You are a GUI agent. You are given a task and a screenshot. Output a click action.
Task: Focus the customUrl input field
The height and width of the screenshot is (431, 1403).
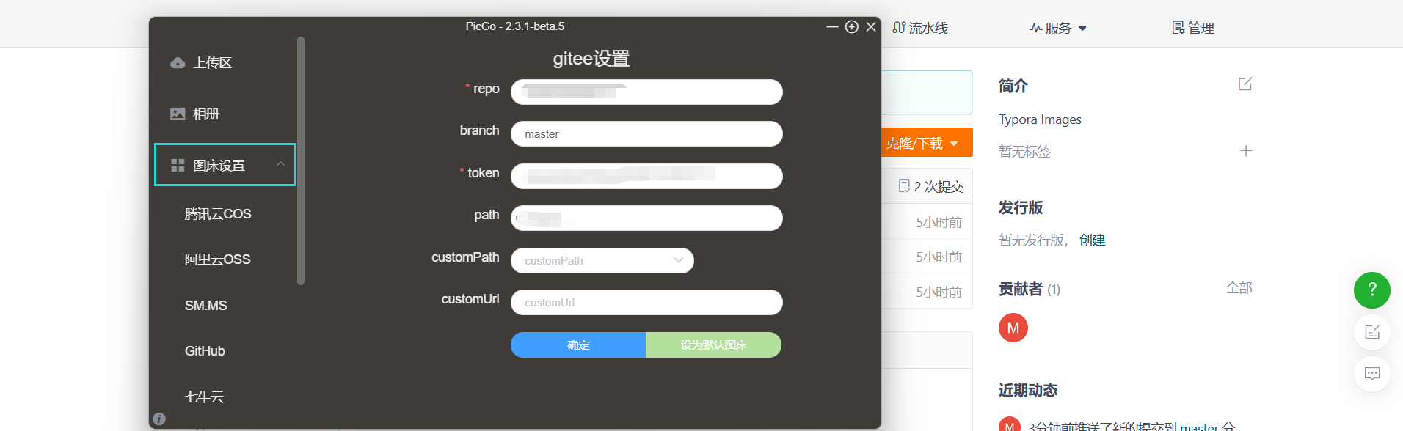[x=646, y=303]
